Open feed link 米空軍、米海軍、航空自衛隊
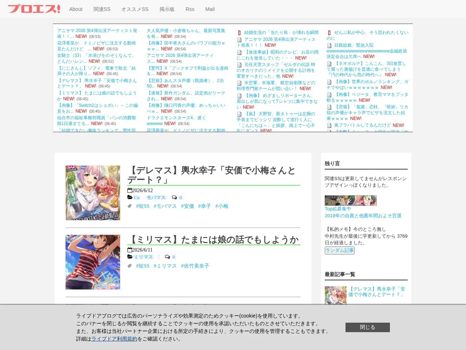The height and width of the screenshot is (350, 466). click(276, 86)
